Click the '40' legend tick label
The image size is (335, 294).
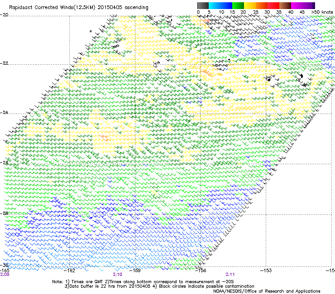tap(291, 12)
